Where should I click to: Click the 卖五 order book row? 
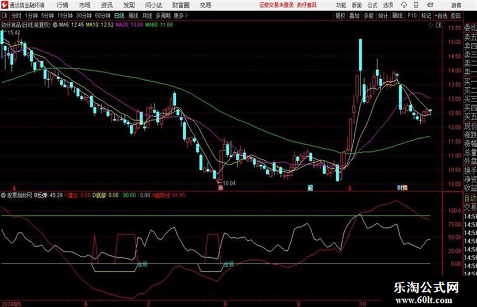[x=470, y=37]
